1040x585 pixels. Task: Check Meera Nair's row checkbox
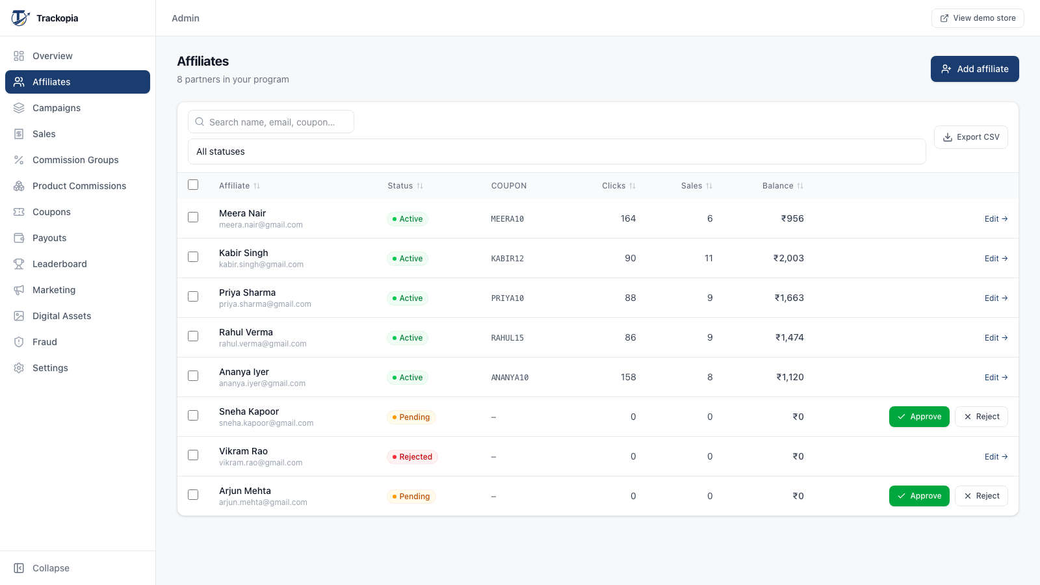[x=193, y=217]
